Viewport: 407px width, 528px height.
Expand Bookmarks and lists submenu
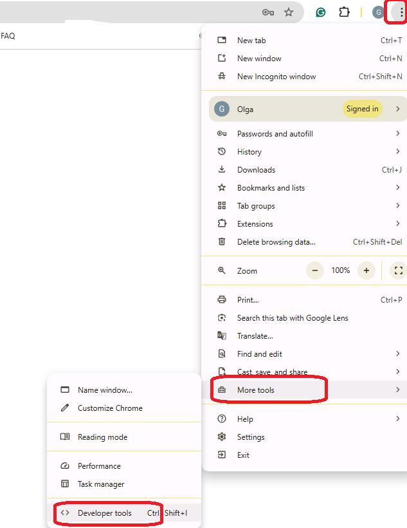point(271,188)
